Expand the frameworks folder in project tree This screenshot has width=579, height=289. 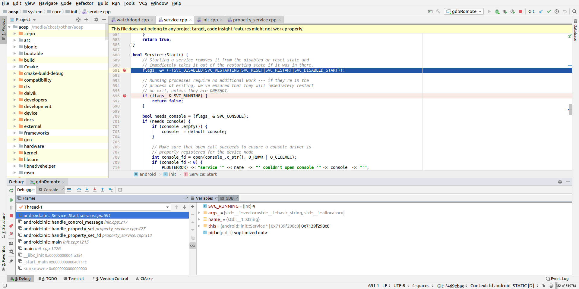click(x=14, y=133)
